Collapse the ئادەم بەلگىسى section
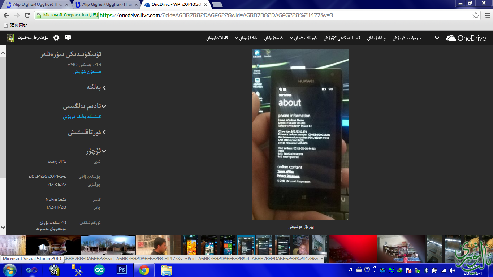The height and width of the screenshot is (277, 493). [x=85, y=106]
